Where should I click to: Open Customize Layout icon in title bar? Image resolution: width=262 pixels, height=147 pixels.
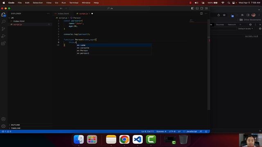[x=206, y=8]
